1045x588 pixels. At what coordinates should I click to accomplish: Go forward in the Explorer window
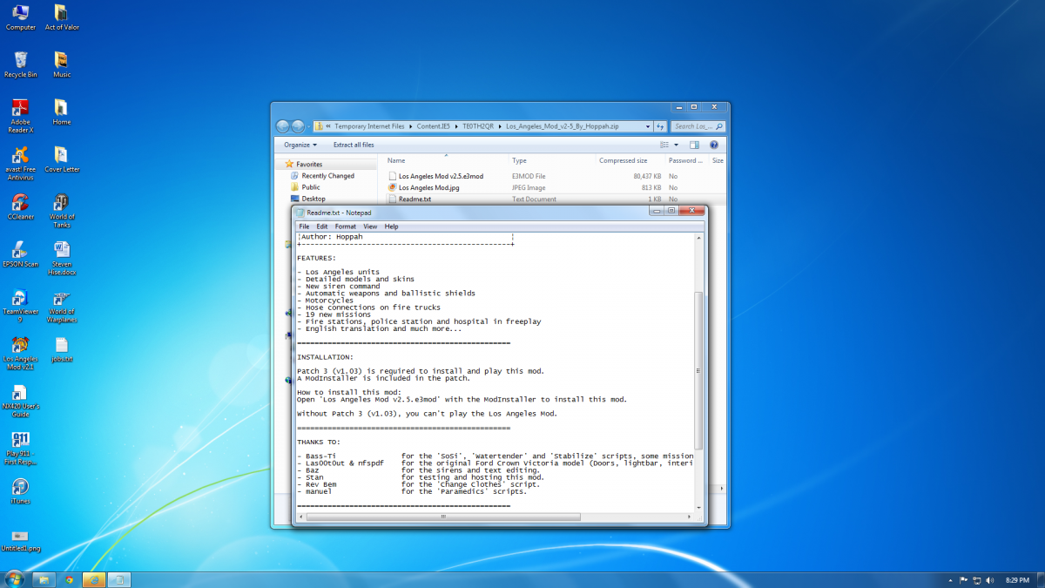[298, 126]
